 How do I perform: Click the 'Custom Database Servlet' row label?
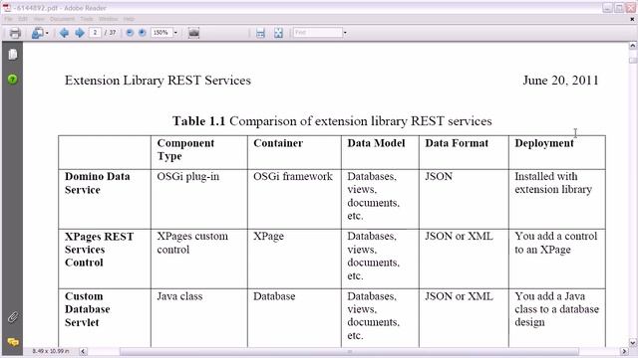[88, 309]
